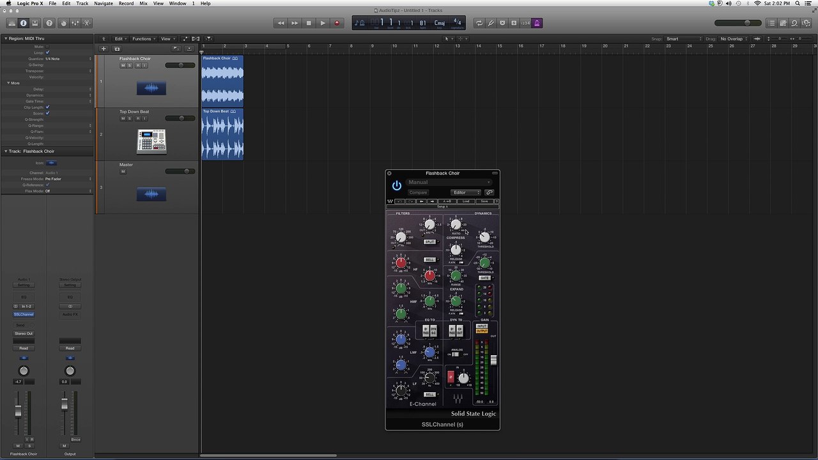This screenshot has height=460, width=818.
Task: Open Smart Controls dial button
Action: pyautogui.click(x=63, y=23)
